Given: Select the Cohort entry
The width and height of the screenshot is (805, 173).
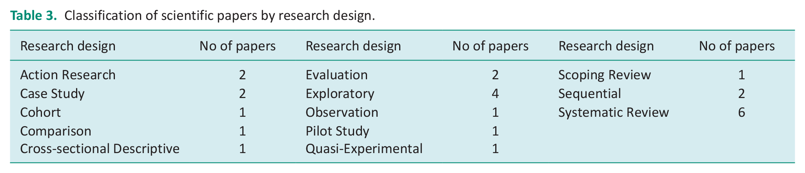Looking at the screenshot, I should click(x=40, y=112).
